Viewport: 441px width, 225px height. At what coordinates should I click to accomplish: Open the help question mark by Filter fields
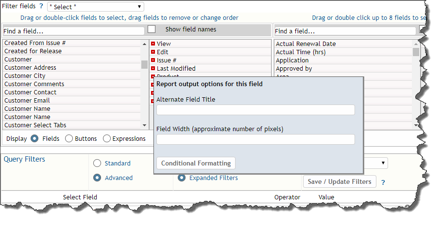(x=41, y=6)
